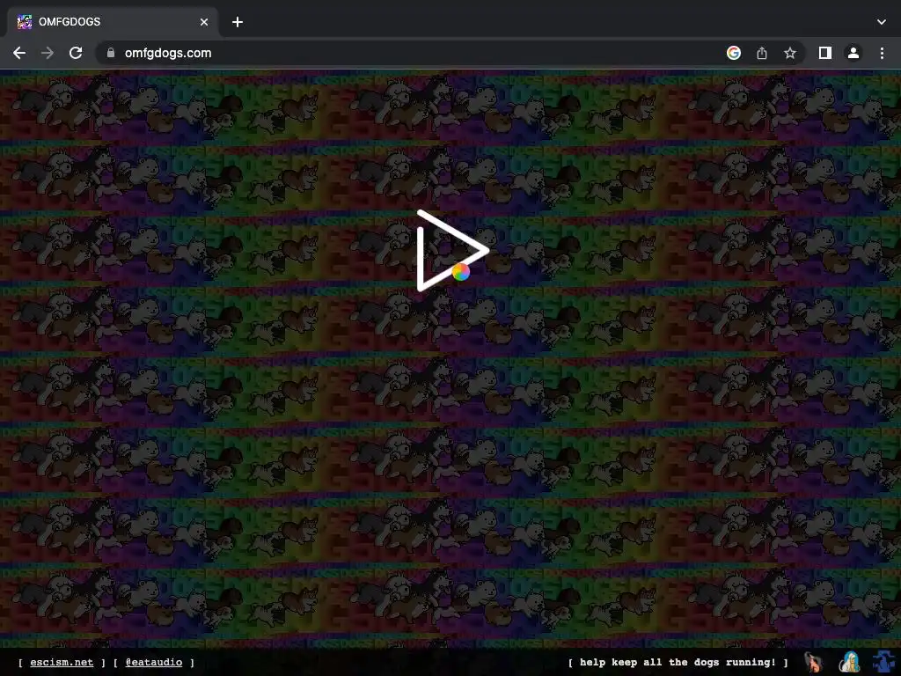Open Chrome three-dot menu
Image resolution: width=901 pixels, height=676 pixels.
882,53
